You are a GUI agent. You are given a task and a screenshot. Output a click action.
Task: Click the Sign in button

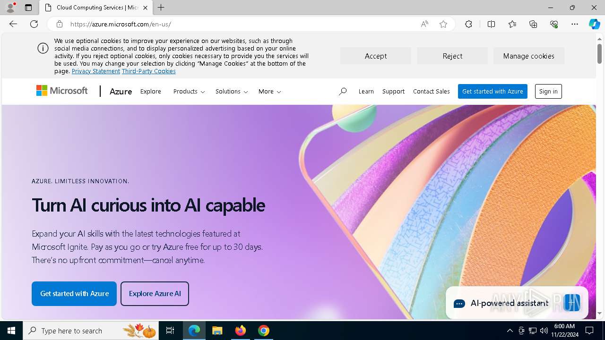coord(548,92)
